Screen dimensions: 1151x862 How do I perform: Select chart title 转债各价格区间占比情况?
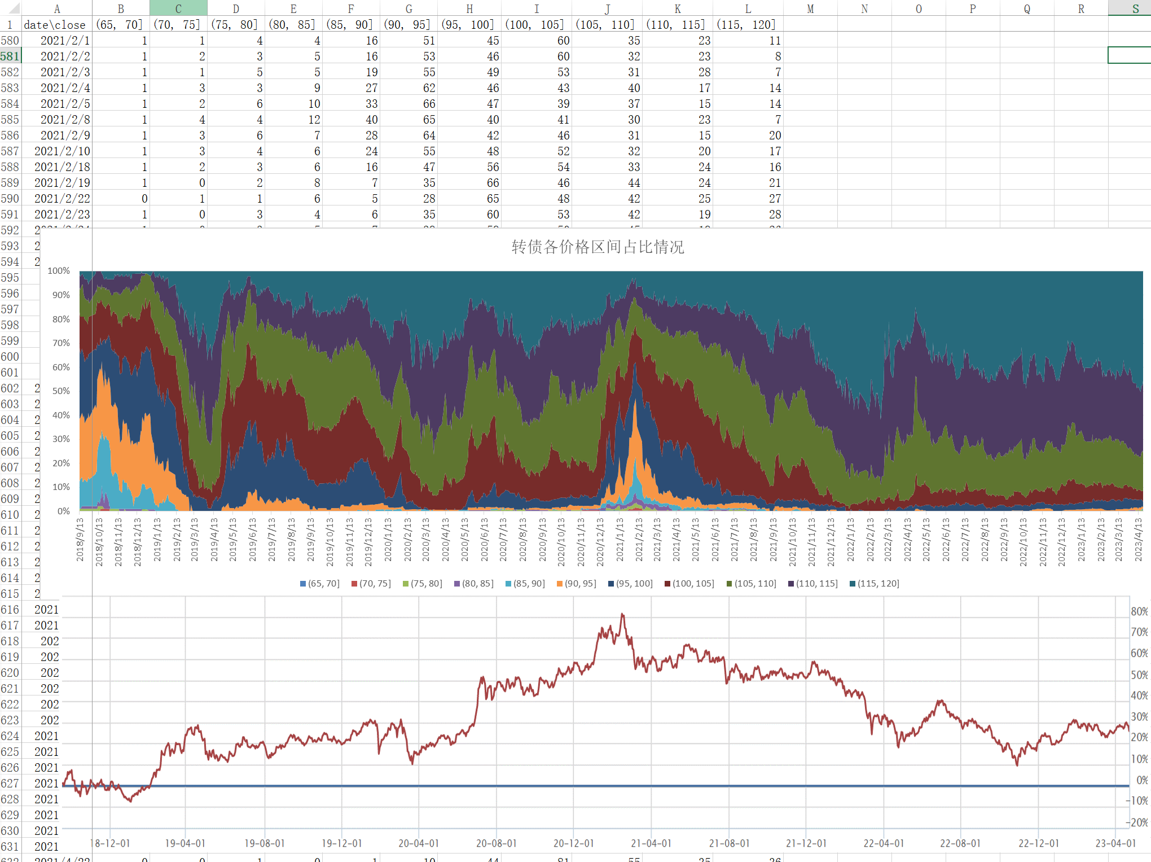point(598,247)
